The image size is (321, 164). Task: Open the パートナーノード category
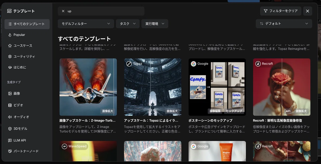[27, 151]
